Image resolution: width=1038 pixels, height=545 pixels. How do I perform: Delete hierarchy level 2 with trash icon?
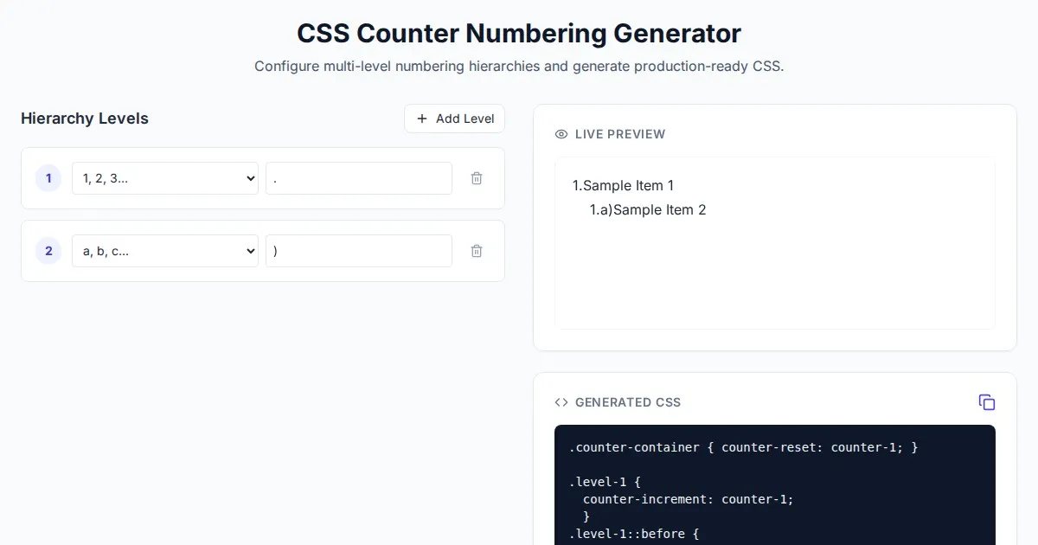click(477, 251)
